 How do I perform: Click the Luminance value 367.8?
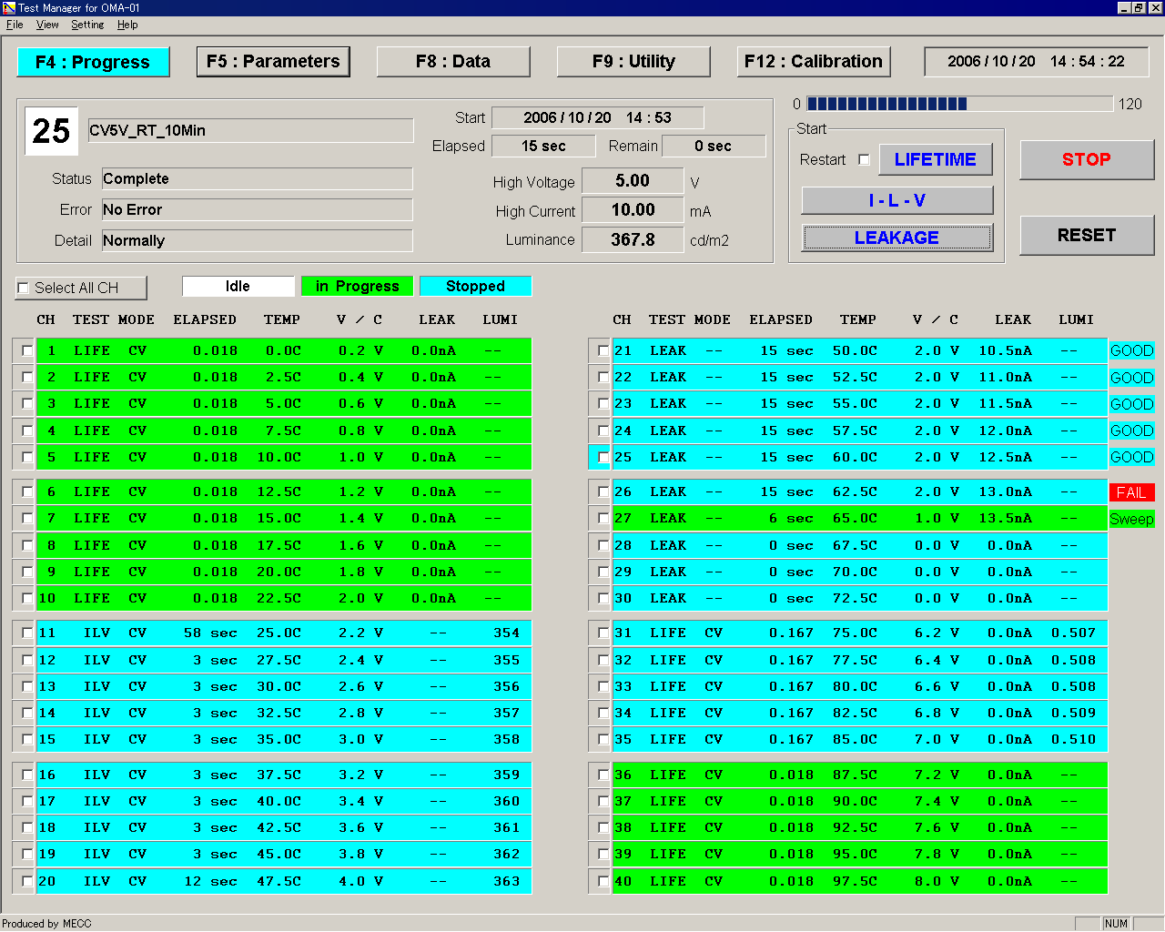(x=633, y=239)
